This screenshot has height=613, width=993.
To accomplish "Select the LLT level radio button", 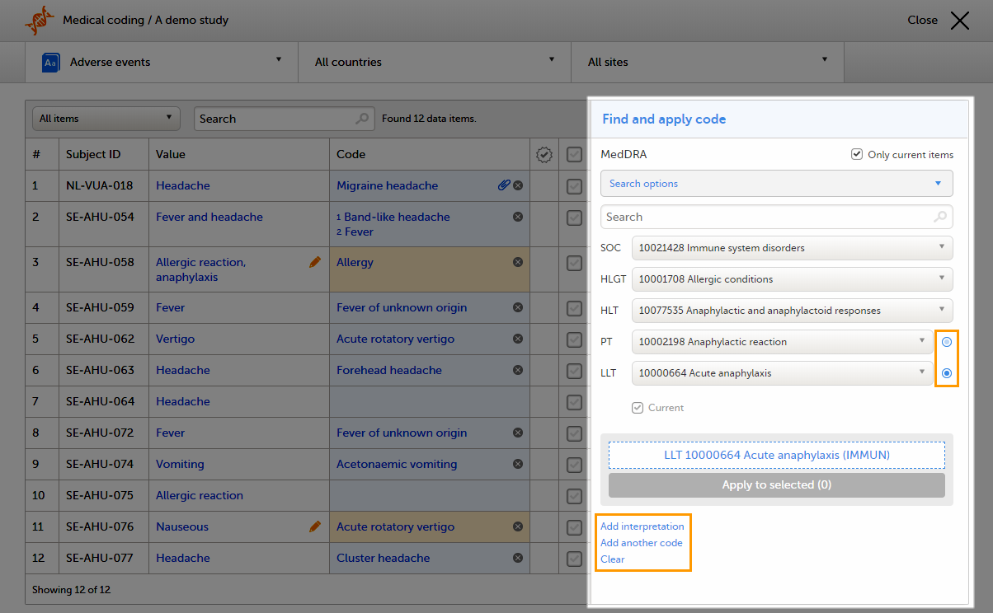I will (947, 373).
